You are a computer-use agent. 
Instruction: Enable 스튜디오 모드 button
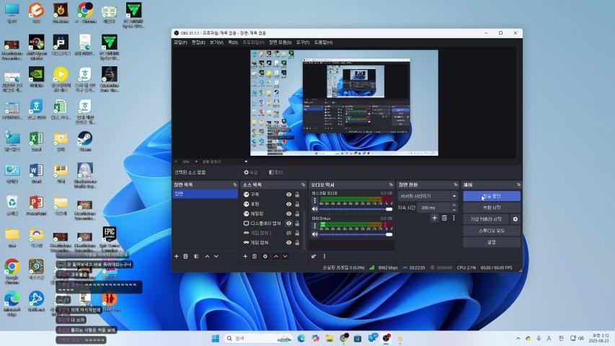click(x=492, y=231)
